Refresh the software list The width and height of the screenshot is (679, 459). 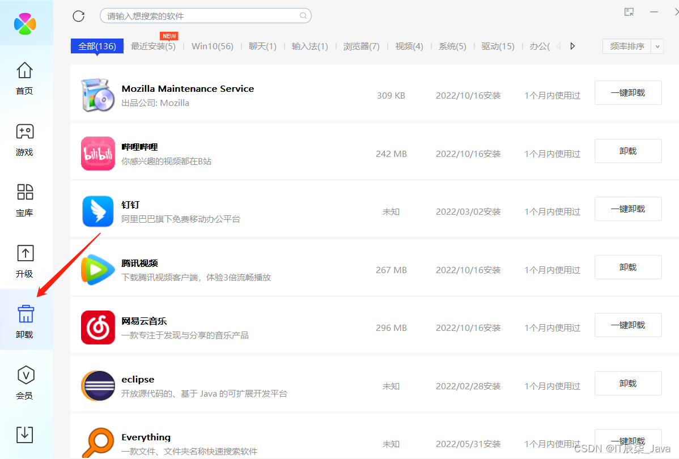pyautogui.click(x=78, y=16)
